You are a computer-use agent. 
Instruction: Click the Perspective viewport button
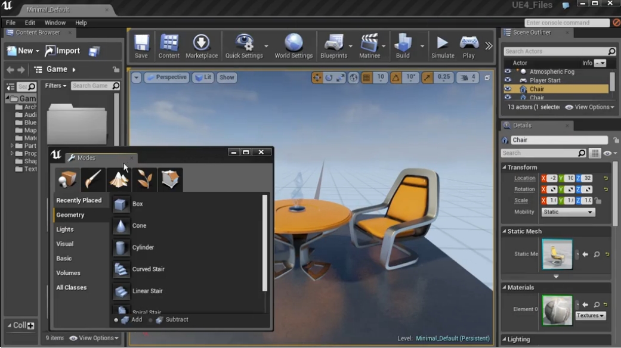pyautogui.click(x=166, y=77)
